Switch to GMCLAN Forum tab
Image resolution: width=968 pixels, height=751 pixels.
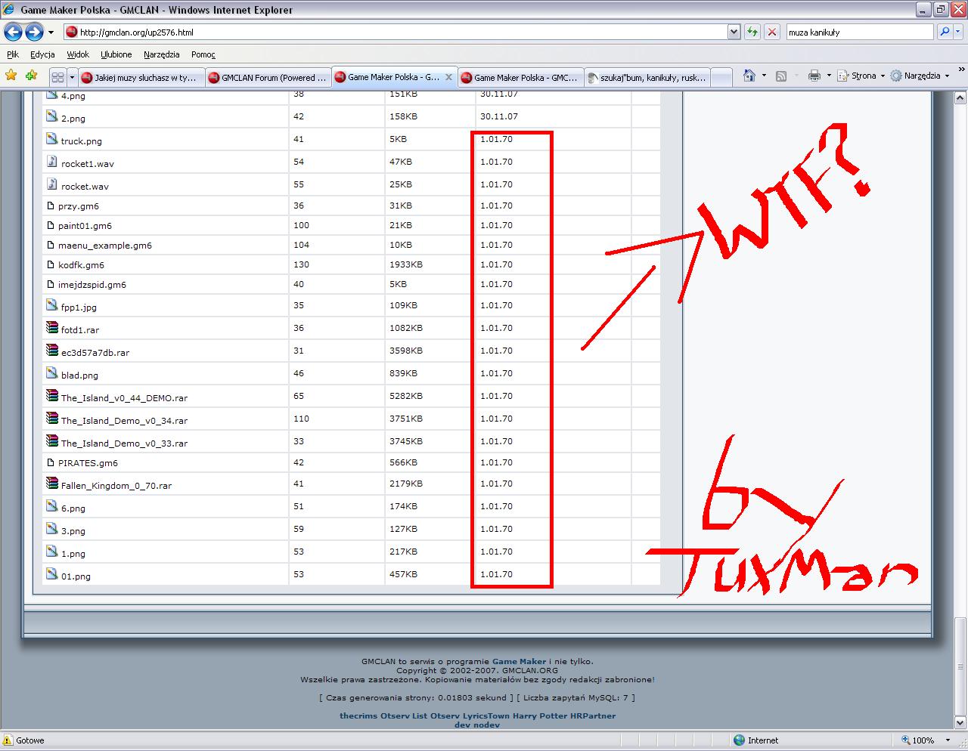[x=267, y=77]
